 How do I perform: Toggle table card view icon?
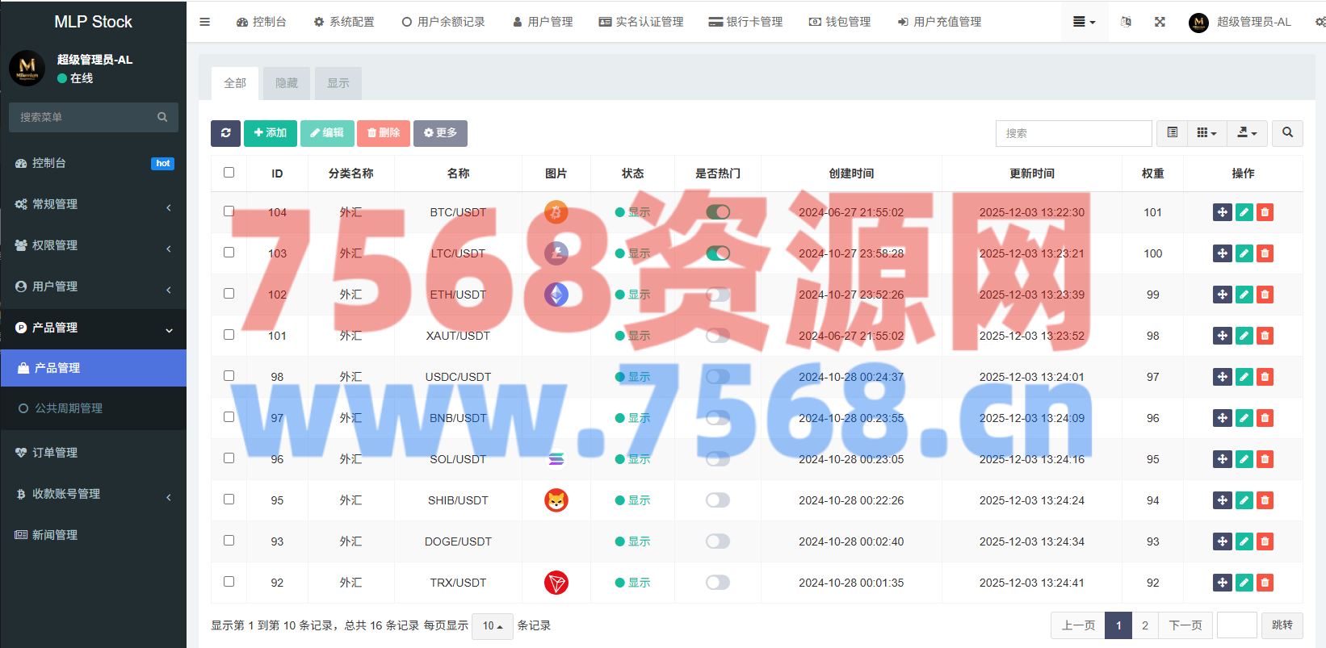(x=1172, y=133)
